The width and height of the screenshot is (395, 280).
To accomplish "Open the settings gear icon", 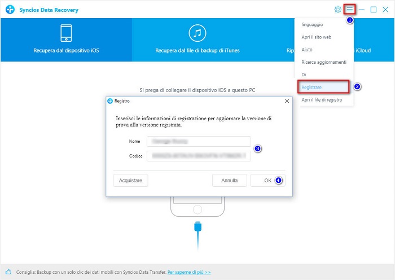I will tap(338, 10).
